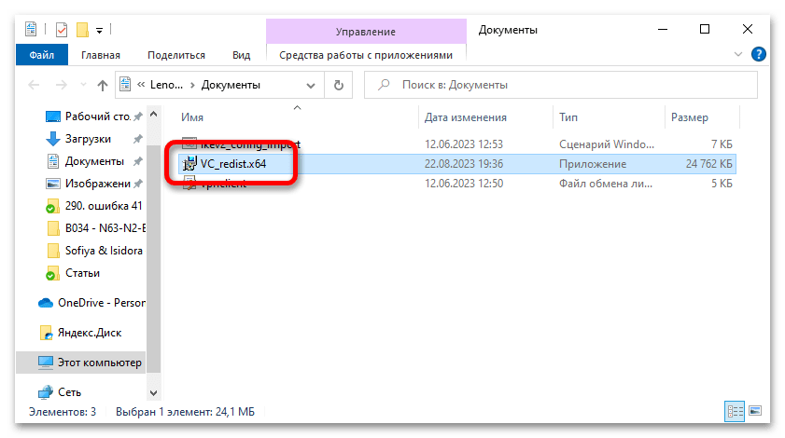Viewport: 785px width, 438px height.
Task: Switch to the Вид ribbon tab
Action: click(242, 55)
